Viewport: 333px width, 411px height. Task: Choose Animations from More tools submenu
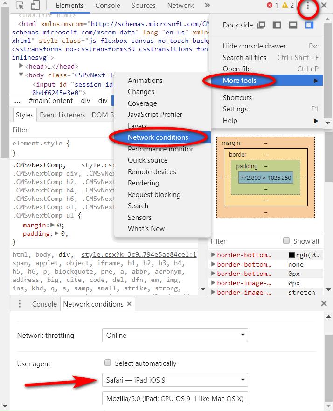163,81
